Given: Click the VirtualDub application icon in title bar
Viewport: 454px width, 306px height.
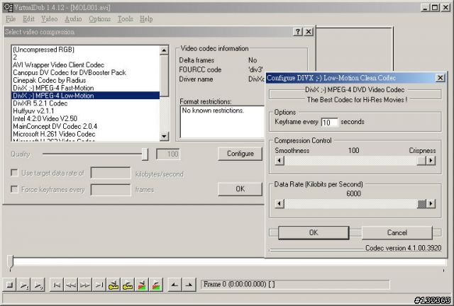Looking at the screenshot, I should (x=8, y=7).
